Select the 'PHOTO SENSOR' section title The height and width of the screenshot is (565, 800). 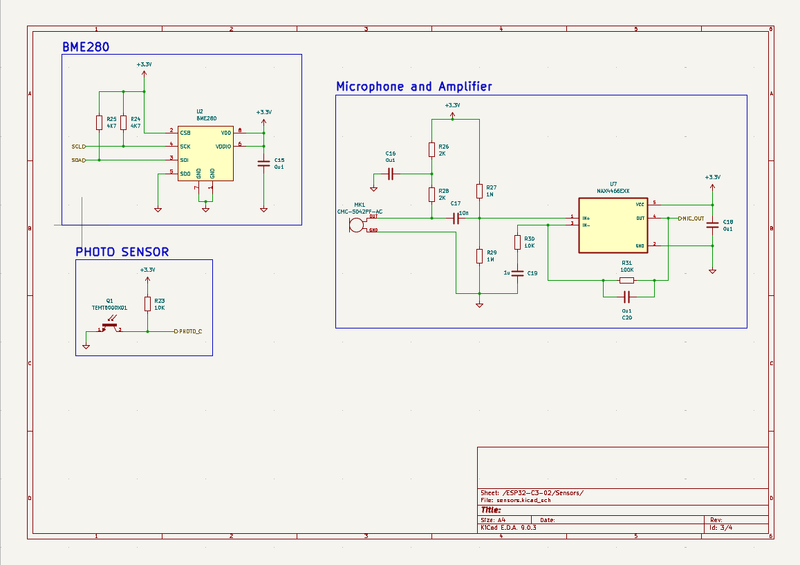pyautogui.click(x=122, y=252)
